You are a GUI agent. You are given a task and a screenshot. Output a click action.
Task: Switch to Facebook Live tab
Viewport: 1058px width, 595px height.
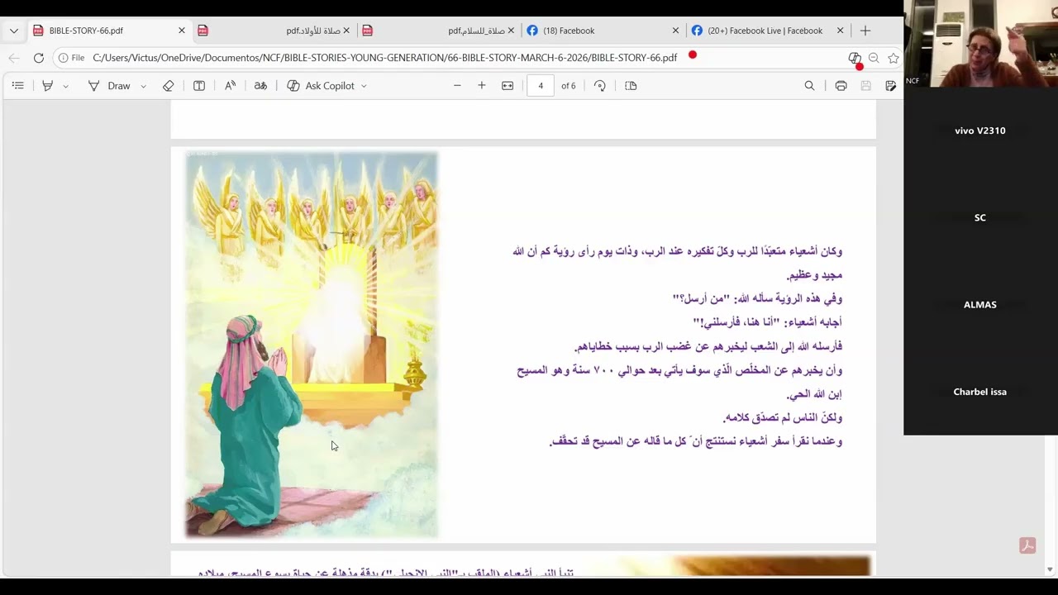point(767,31)
